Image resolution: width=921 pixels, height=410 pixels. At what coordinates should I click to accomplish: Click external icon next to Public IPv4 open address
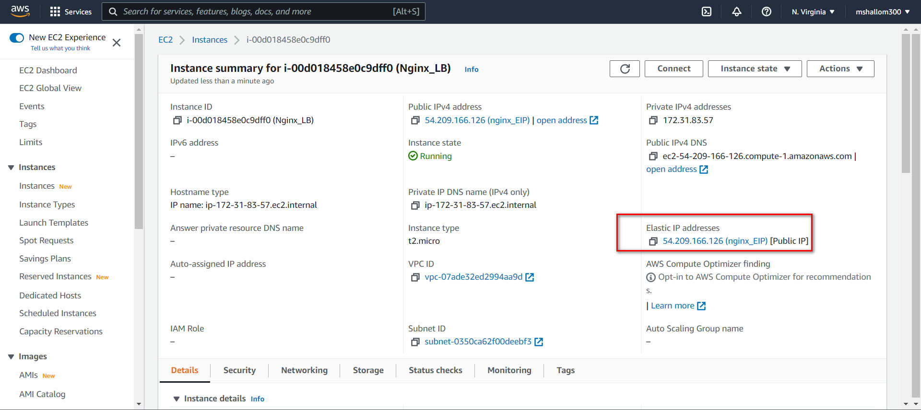[594, 120]
